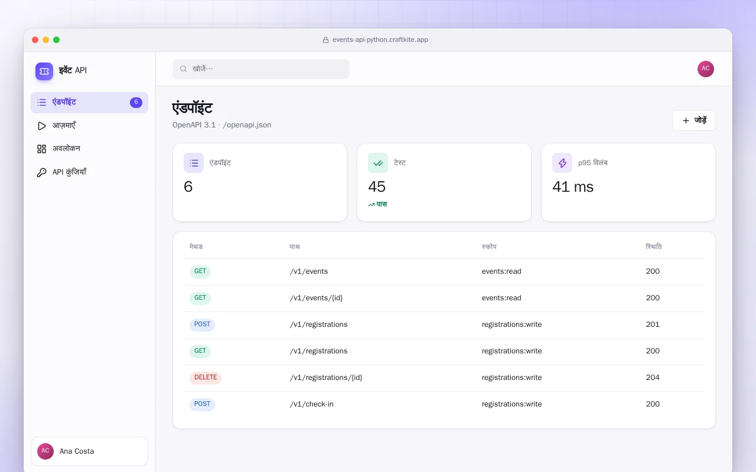Click the events-api-python.craftkite.app address text
The image size is (756, 472).
coord(380,40)
